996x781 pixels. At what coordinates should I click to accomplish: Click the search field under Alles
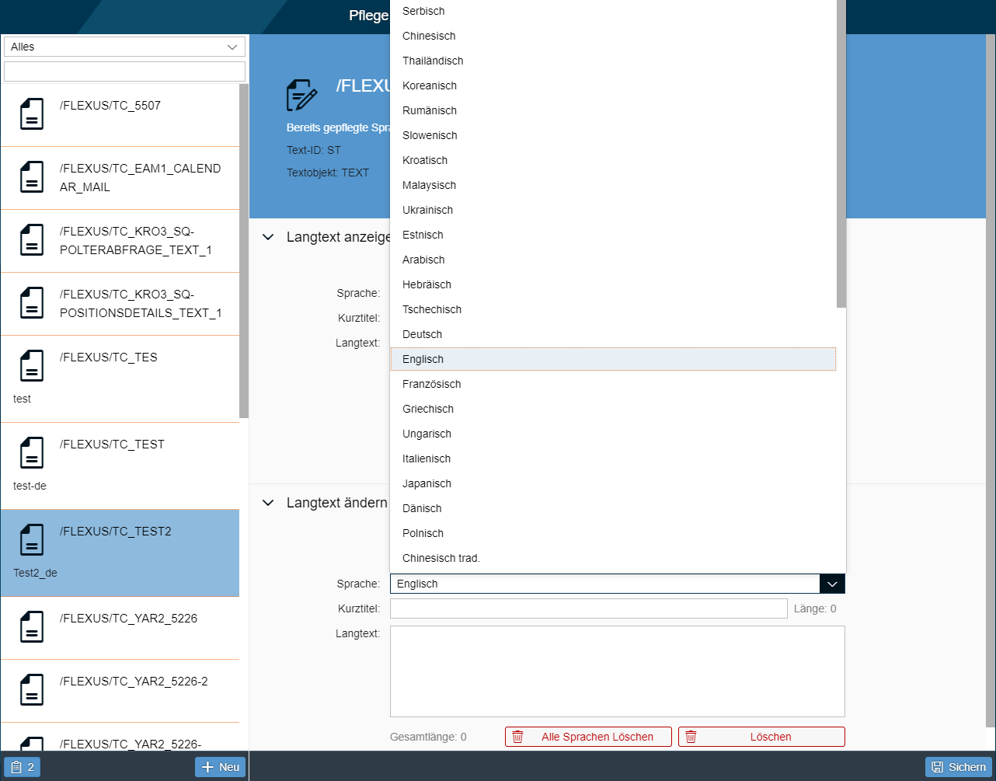click(124, 71)
